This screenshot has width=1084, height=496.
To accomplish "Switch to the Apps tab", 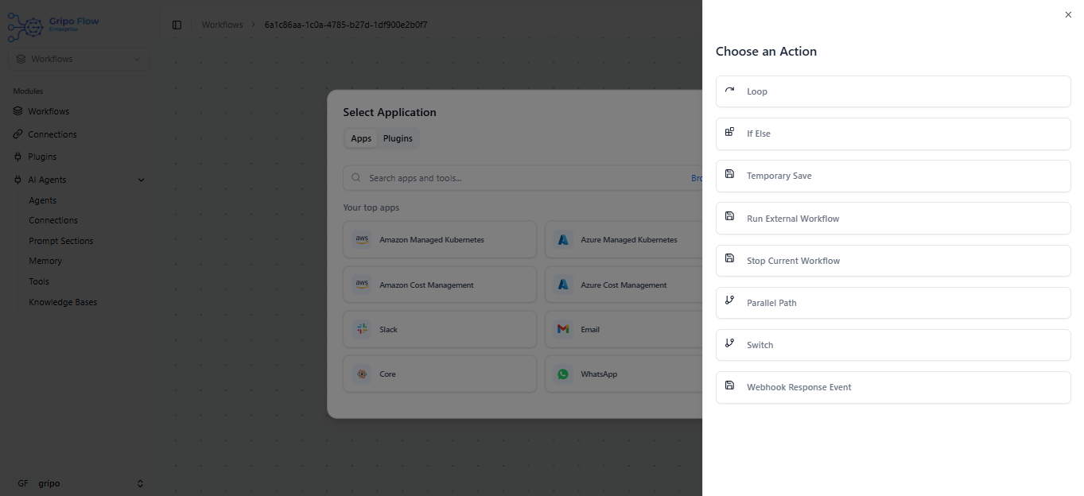I will (361, 138).
